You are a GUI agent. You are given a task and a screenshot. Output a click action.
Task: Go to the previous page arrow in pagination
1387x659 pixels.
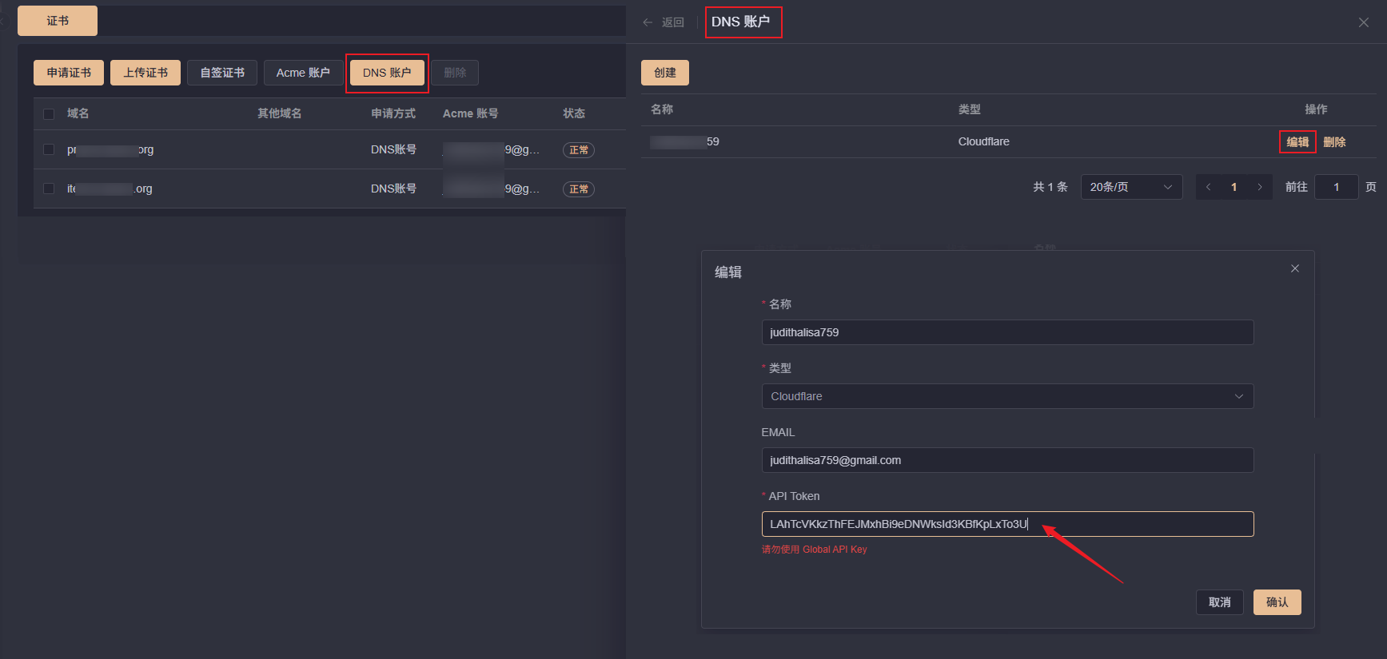pyautogui.click(x=1209, y=187)
